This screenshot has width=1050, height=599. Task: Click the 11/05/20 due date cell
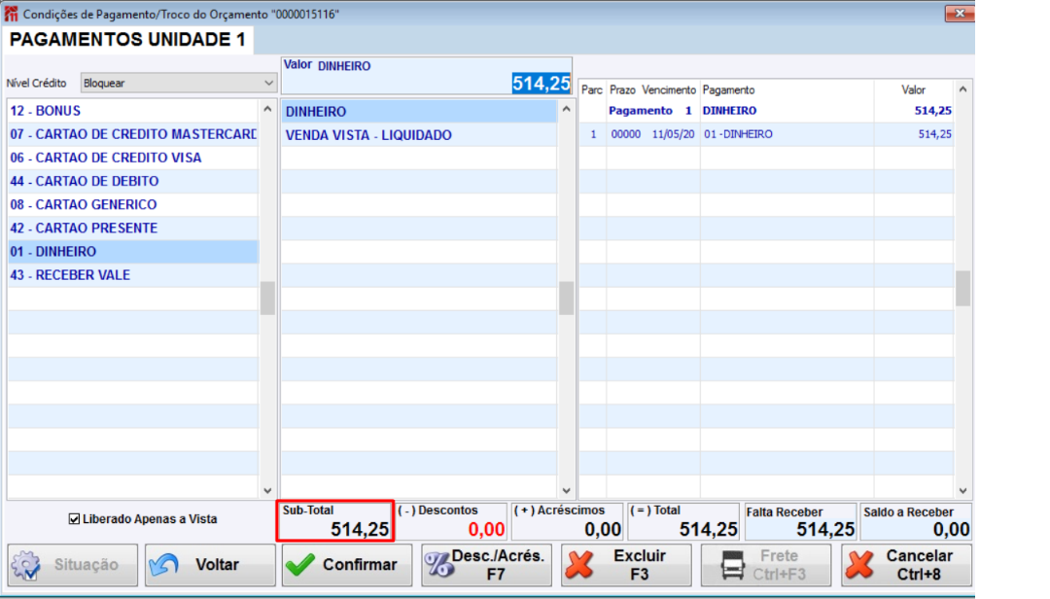pyautogui.click(x=673, y=134)
